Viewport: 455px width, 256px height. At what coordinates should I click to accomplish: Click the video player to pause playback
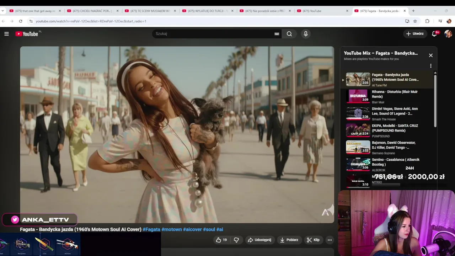[x=177, y=135]
